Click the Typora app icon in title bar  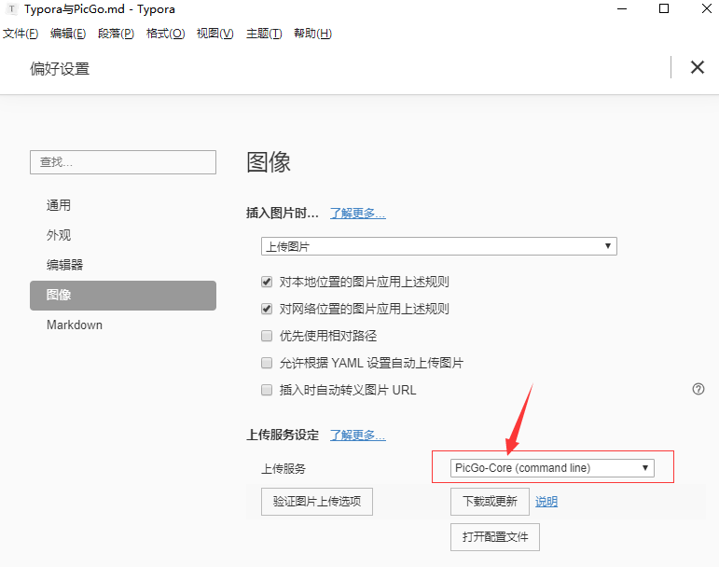(10, 9)
